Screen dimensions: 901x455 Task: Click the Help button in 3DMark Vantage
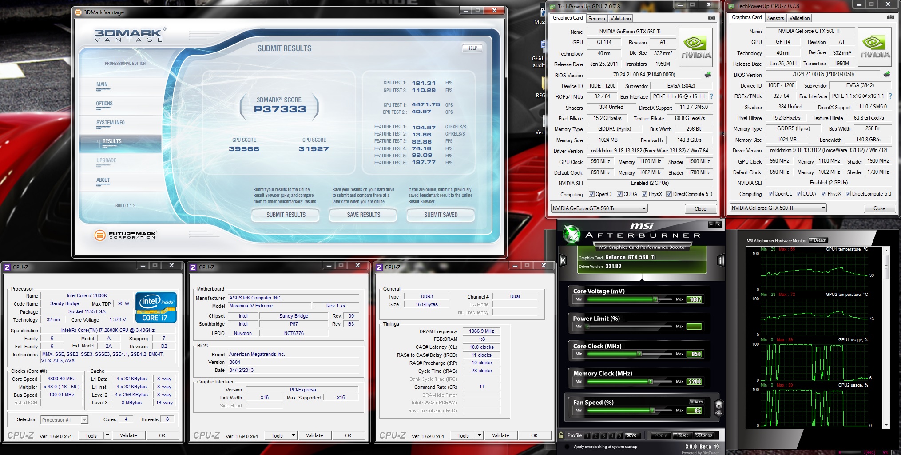tap(472, 48)
